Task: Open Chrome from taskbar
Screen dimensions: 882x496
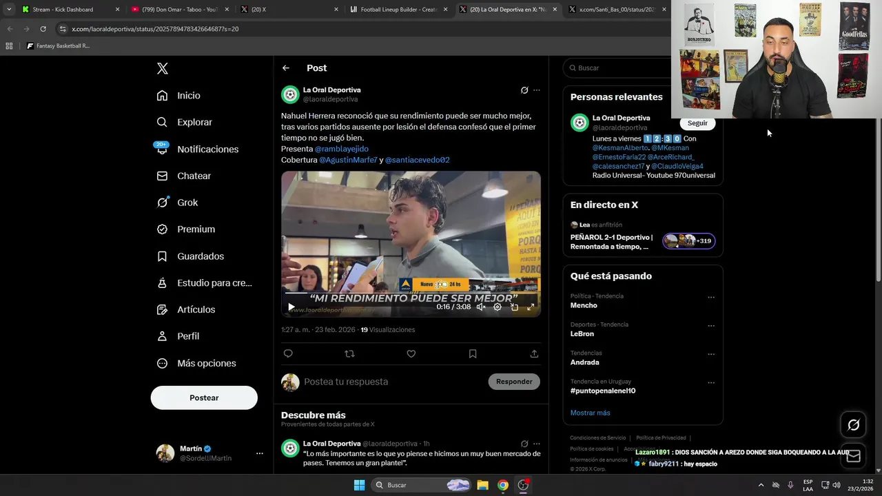Action: 503,485
